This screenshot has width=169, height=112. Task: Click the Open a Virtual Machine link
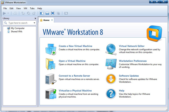(72, 61)
